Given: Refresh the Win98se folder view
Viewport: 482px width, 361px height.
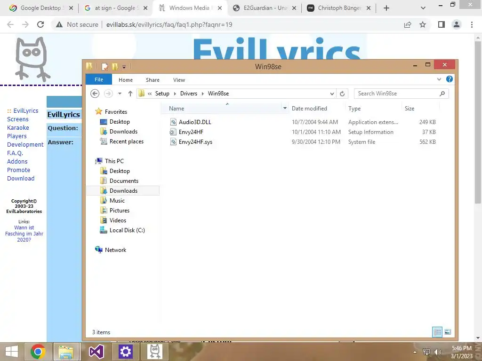Looking at the screenshot, I should point(342,94).
